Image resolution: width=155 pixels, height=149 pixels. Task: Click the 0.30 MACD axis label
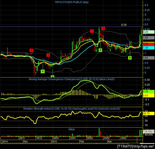pos(147,80)
